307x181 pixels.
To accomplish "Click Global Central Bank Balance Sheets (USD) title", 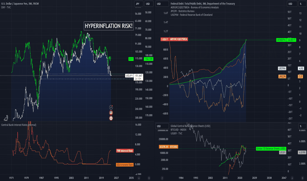I will point(190,126).
